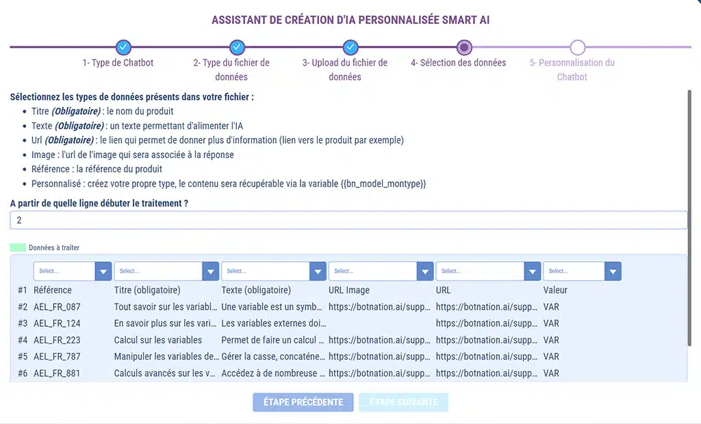Click the step 3 checkmark circle
The width and height of the screenshot is (701, 424).
tap(350, 47)
